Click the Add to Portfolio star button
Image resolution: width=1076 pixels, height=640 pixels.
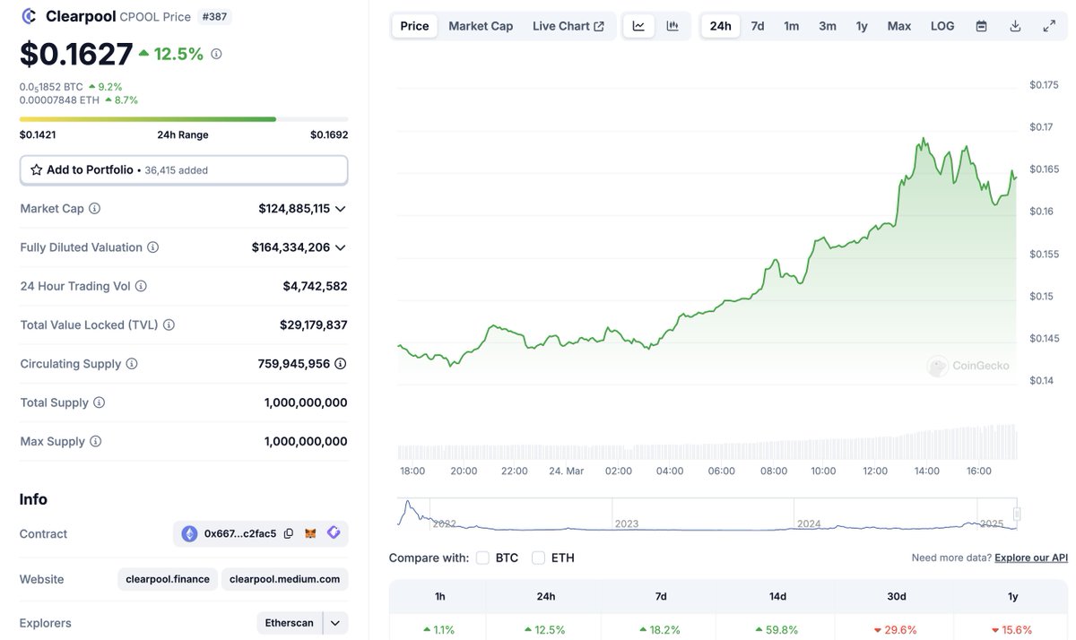[x=36, y=168]
